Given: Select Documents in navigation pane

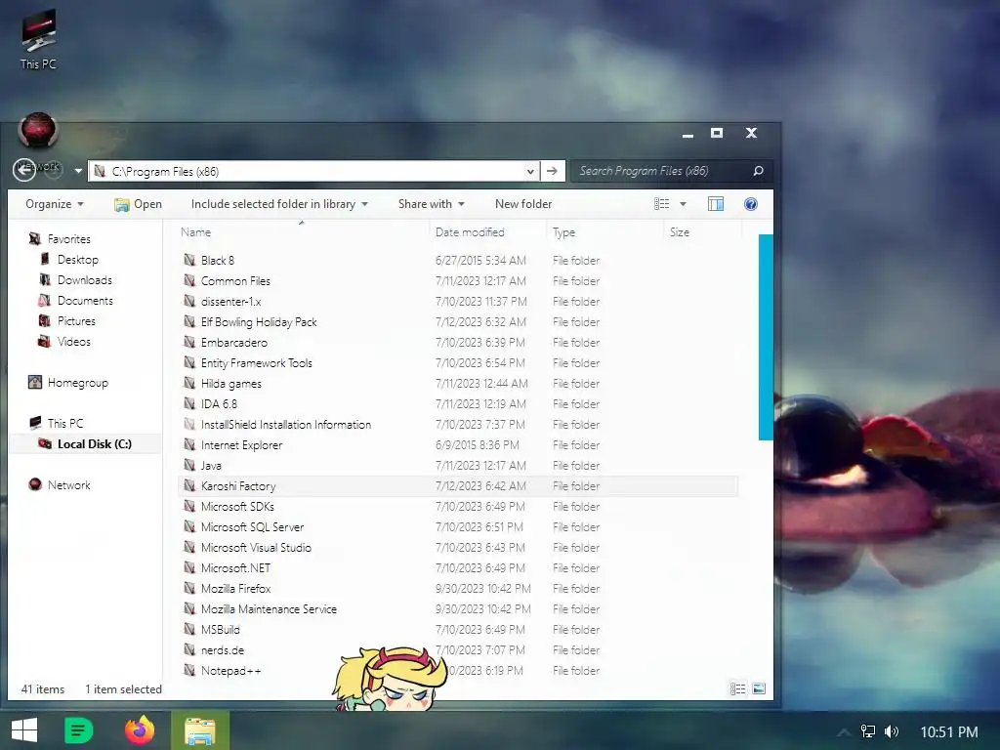Looking at the screenshot, I should [x=76, y=301].
